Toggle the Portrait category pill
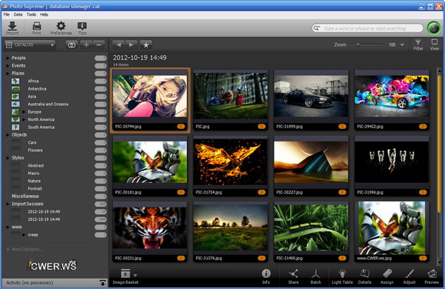445x289 pixels. click(x=100, y=189)
